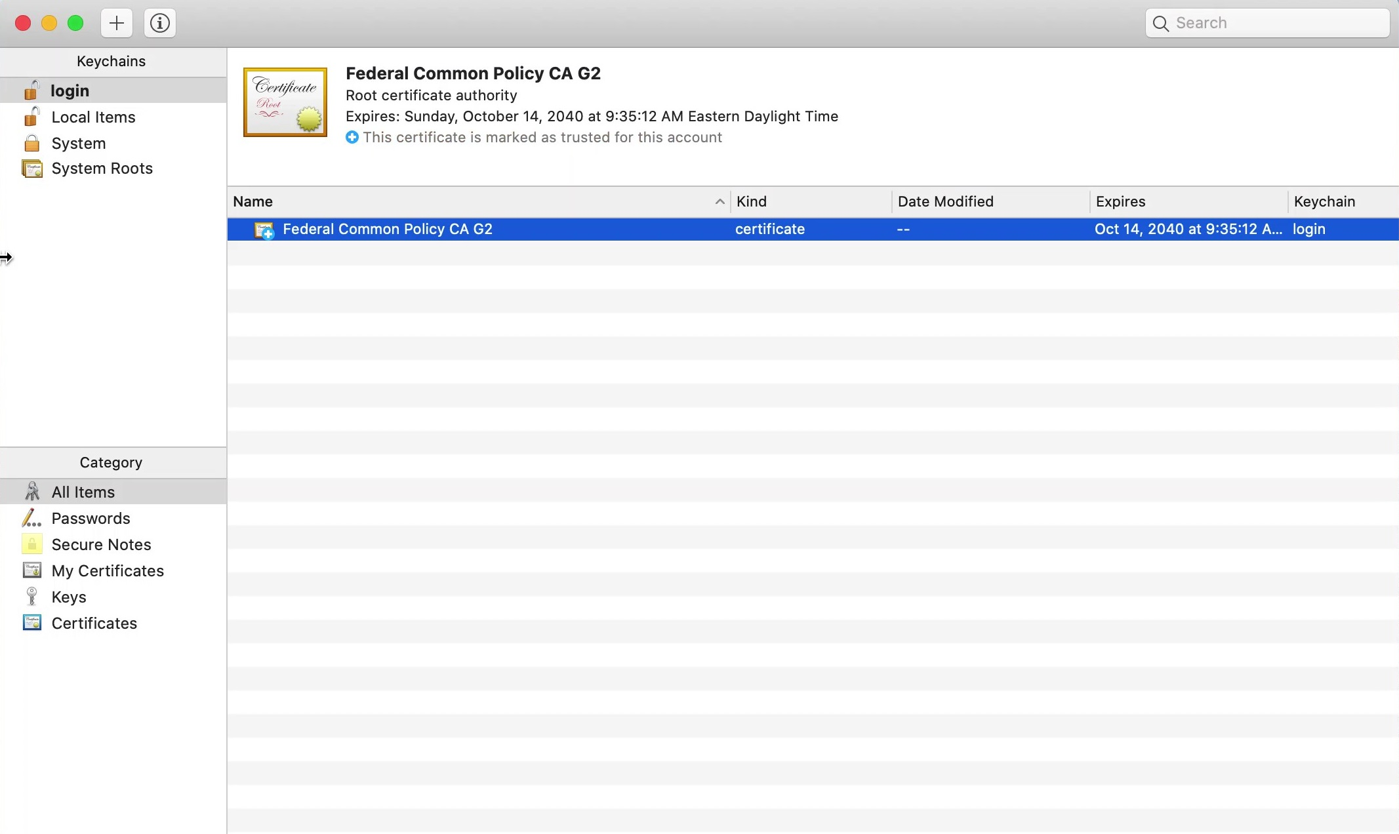The image size is (1399, 834).
Task: Click the Secure Notes padlock icon
Action: [31, 544]
